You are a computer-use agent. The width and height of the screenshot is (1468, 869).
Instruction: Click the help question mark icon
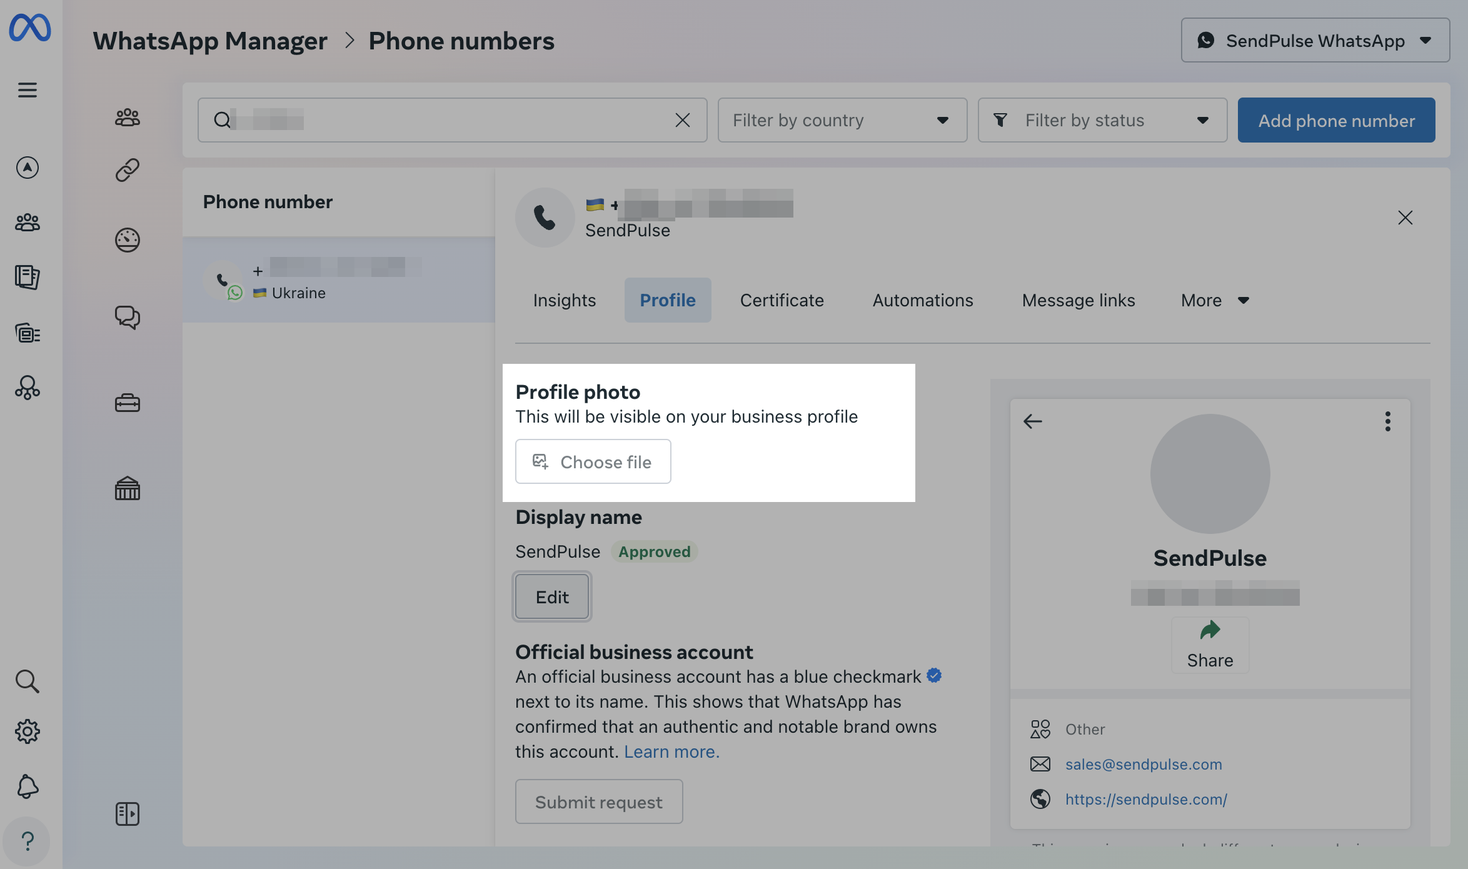click(x=28, y=841)
